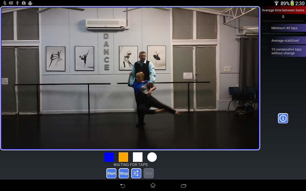Open the recent apps navigation button
The height and width of the screenshot is (191, 306).
point(184,186)
